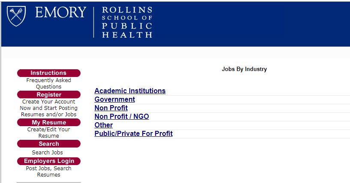Select Non Profit / NGO category
The height and width of the screenshot is (183, 350).
[122, 116]
